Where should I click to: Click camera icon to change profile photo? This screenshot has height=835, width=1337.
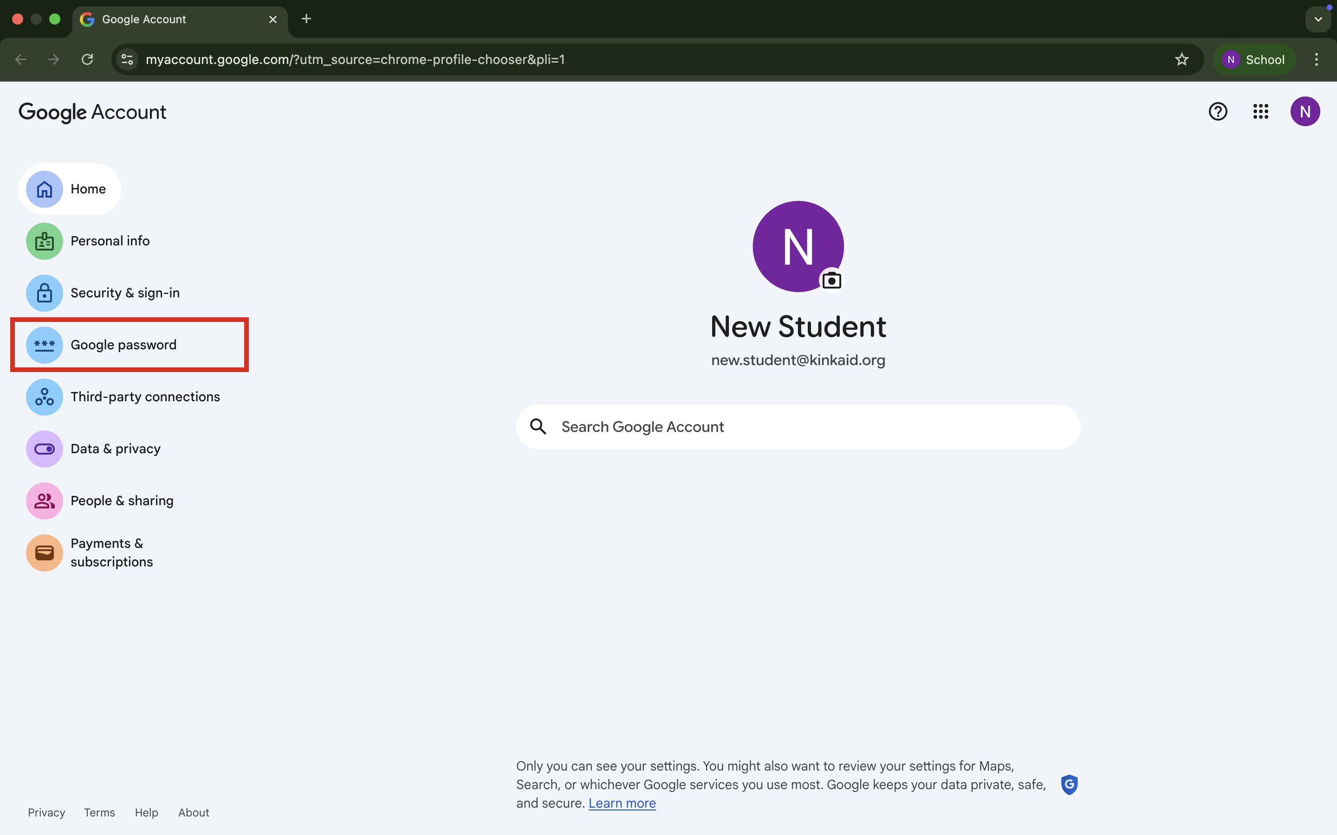pos(831,281)
